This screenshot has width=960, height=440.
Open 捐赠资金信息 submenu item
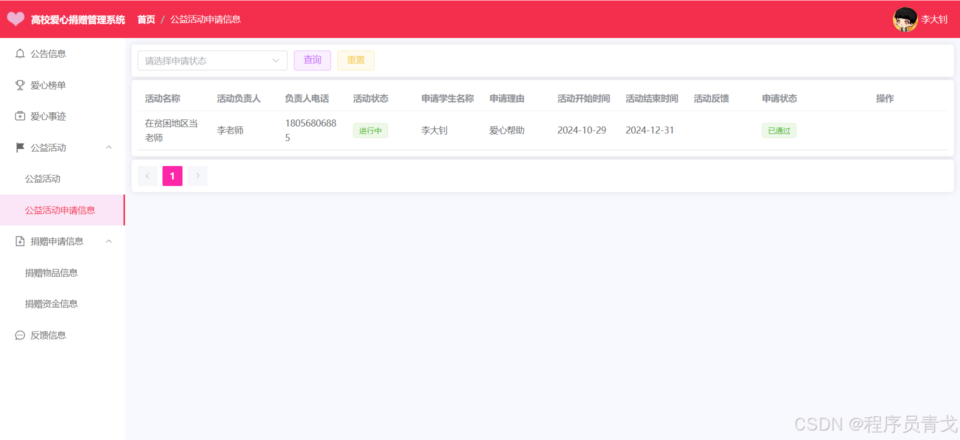pos(62,303)
